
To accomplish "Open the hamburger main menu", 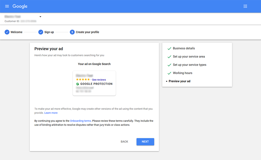I will [7, 6].
